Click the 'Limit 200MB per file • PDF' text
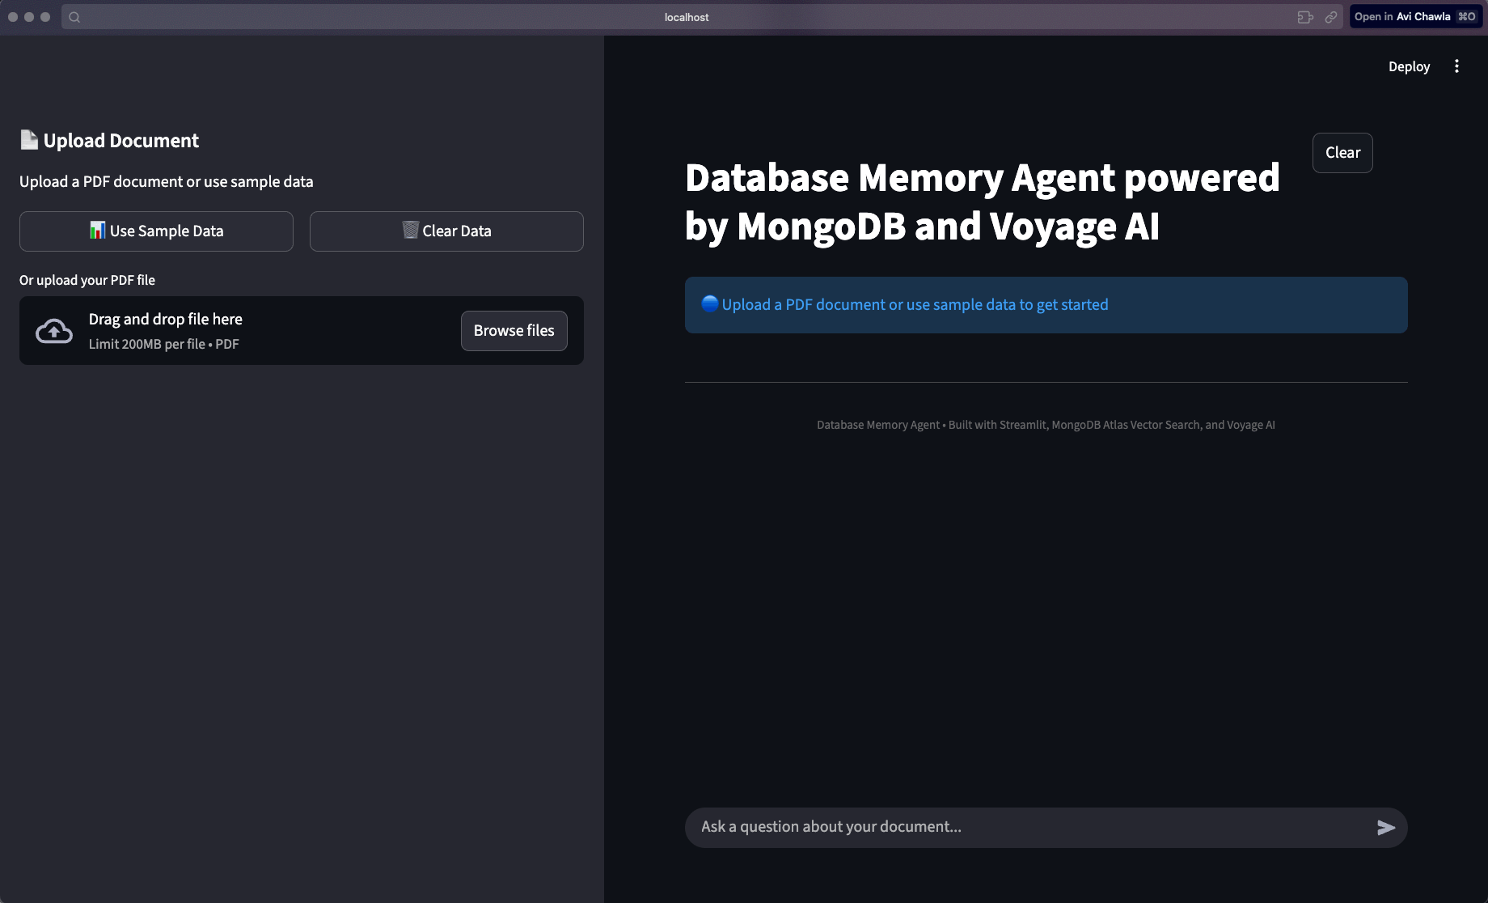This screenshot has height=903, width=1488. click(x=164, y=344)
